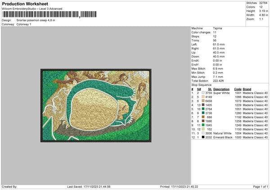Click the 'Colorway 1' value

point(24,24)
